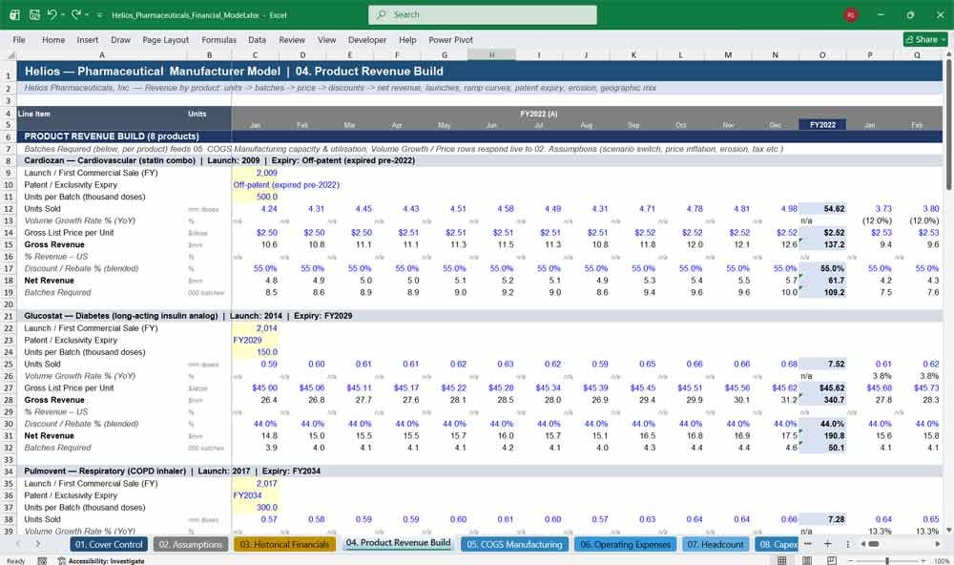
Task: Click the Share button
Action: pos(925,39)
